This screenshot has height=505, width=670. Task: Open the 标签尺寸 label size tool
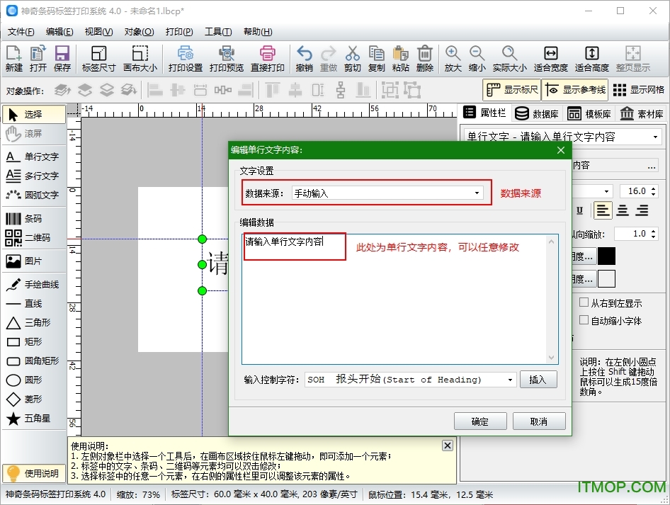tap(98, 57)
